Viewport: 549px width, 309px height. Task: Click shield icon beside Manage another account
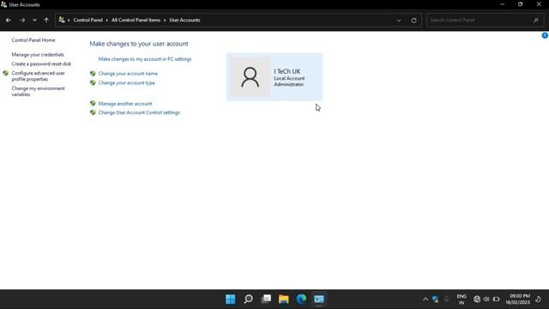[x=93, y=103]
